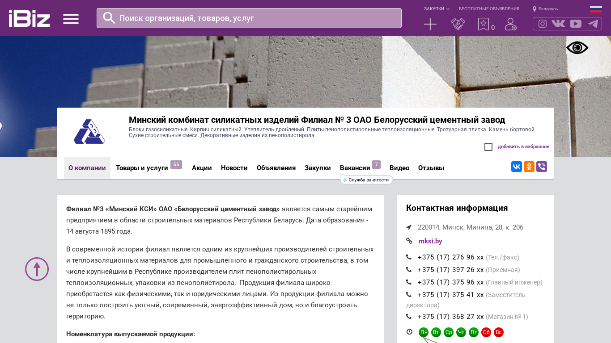Select Tuesday (Вт) schedule circle

pos(436,332)
